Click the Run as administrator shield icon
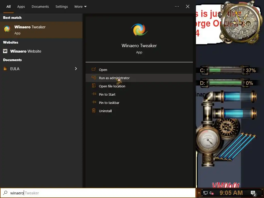The image size is (264, 198). point(94,77)
